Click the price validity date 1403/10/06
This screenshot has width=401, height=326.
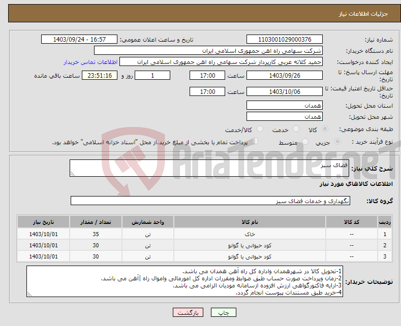tap(285, 91)
